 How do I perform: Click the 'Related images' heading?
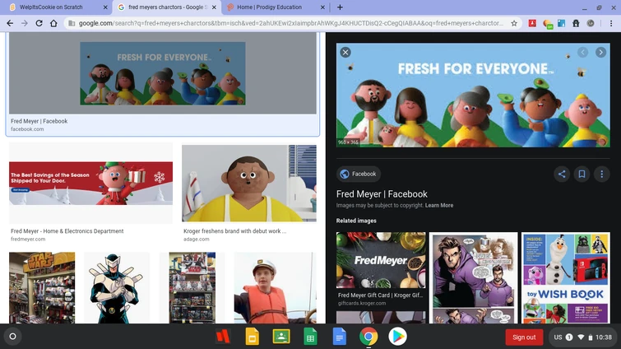356,221
